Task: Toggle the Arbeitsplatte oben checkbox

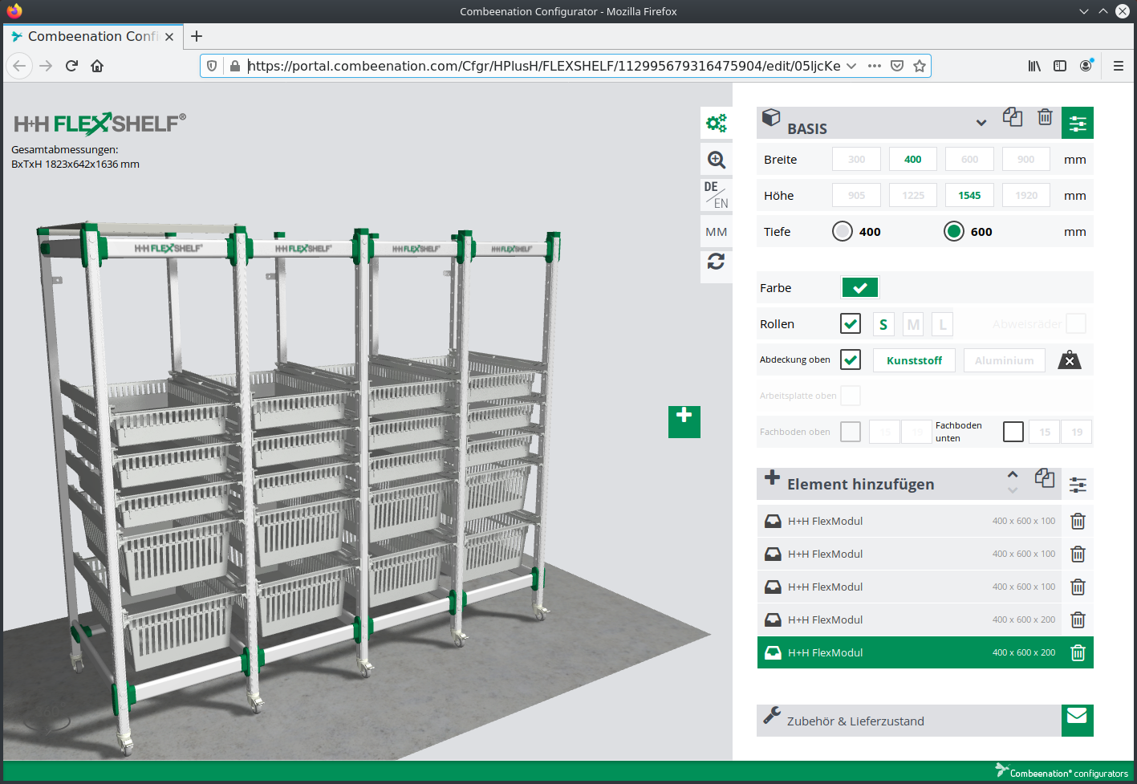Action: click(851, 396)
